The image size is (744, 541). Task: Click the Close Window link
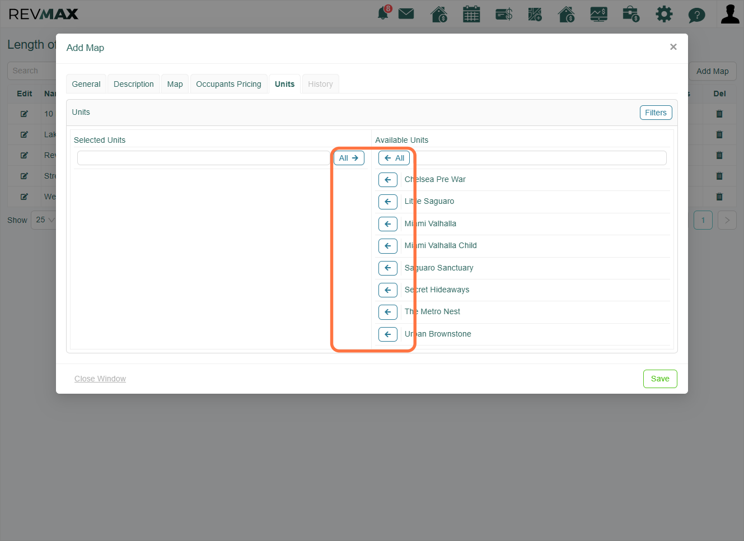pyautogui.click(x=100, y=379)
